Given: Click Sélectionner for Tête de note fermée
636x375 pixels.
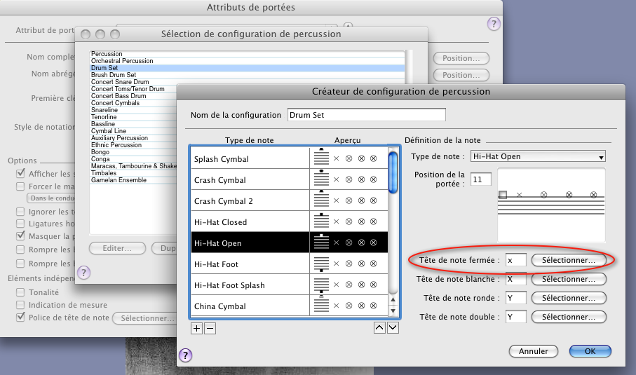Looking at the screenshot, I should [x=569, y=260].
